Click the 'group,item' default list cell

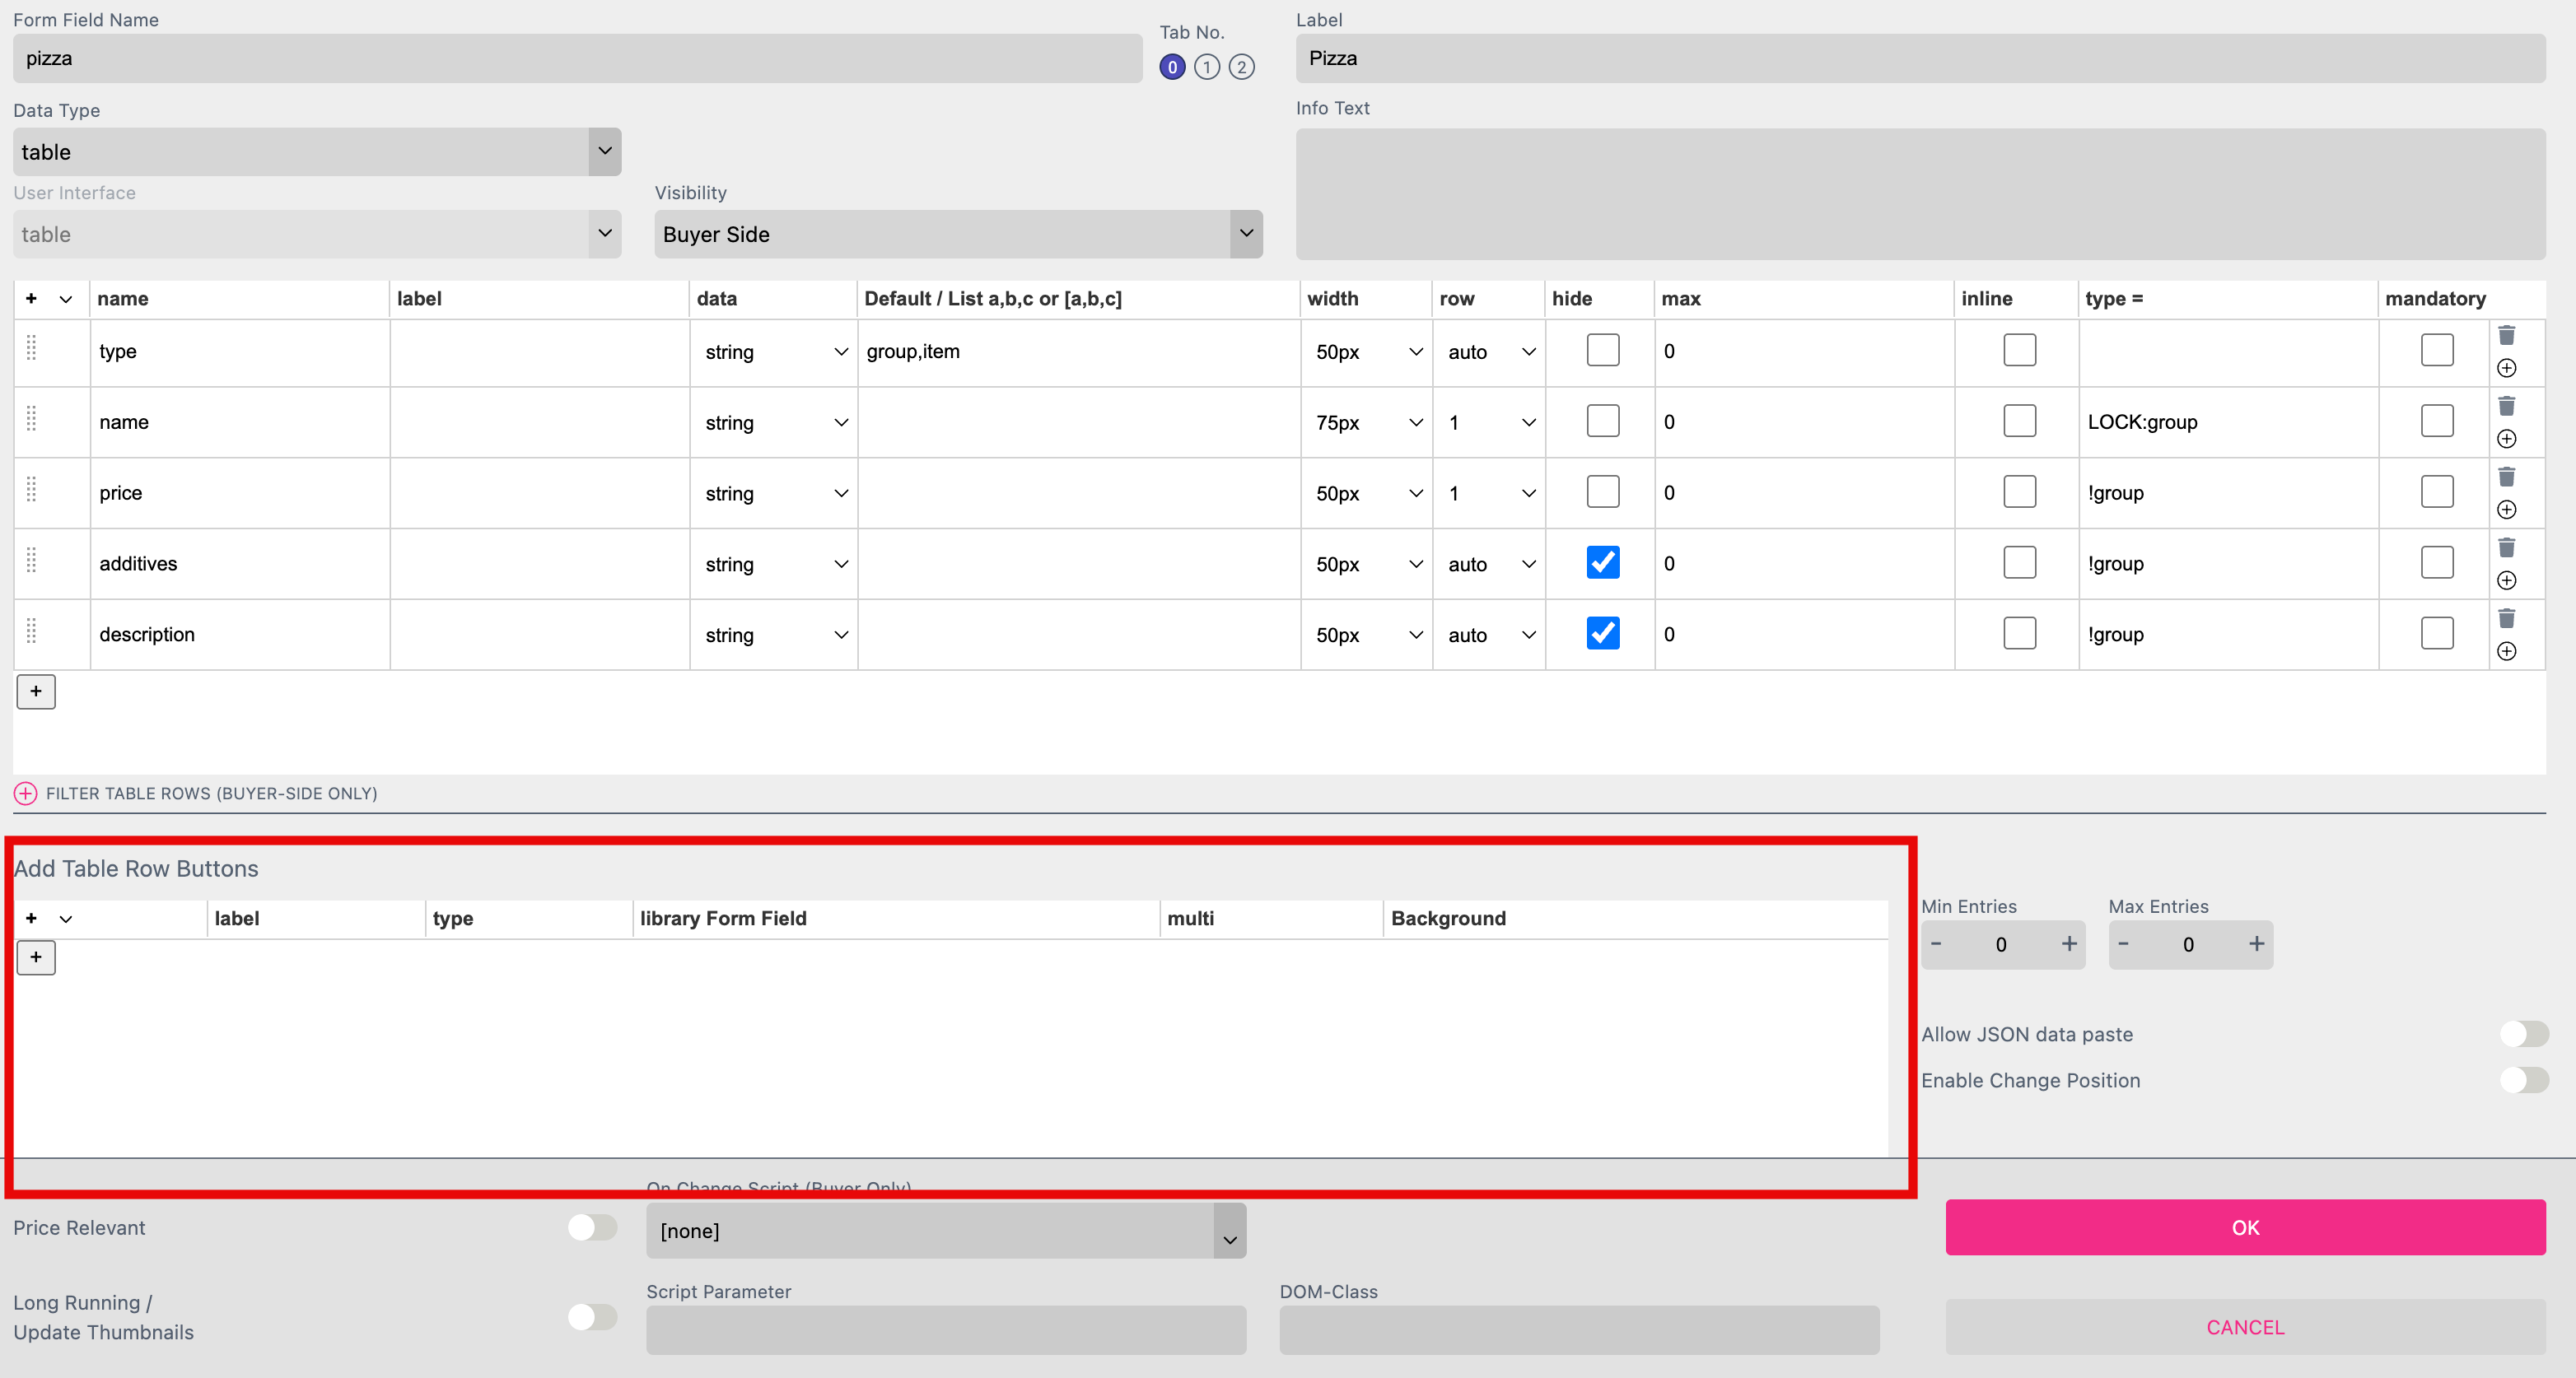(1079, 351)
